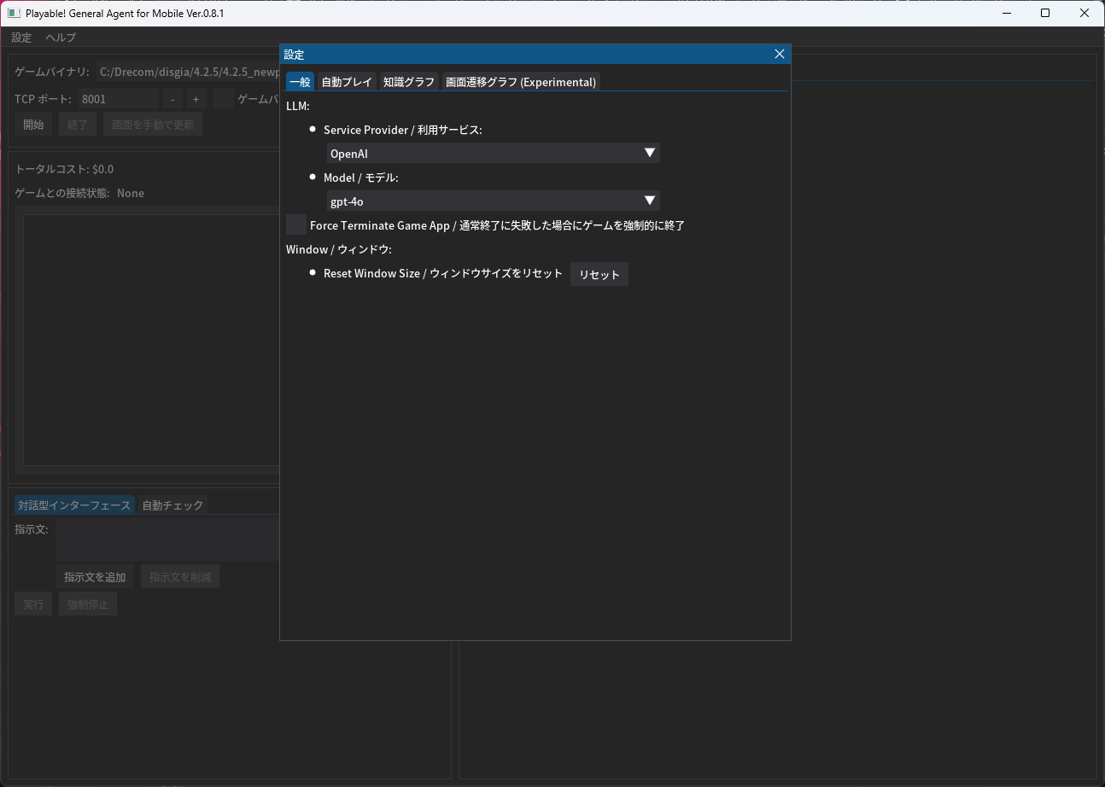
Task: Click the Playable! app icon in title bar
Action: click(x=14, y=13)
